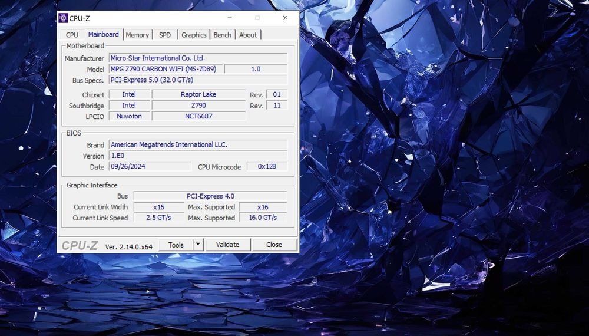Click the Close button at bottom
This screenshot has width=589, height=336.
pyautogui.click(x=274, y=245)
